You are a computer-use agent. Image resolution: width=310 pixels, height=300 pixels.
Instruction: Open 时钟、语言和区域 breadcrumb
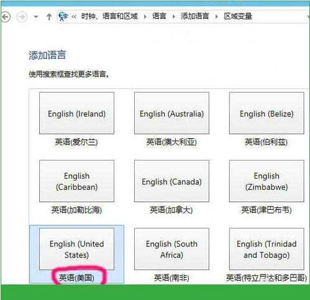(x=109, y=16)
